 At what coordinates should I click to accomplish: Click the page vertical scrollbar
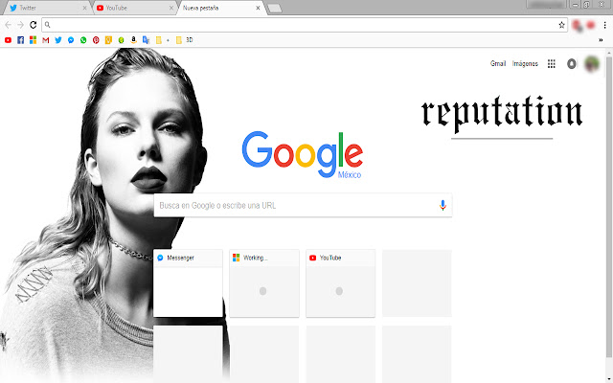[x=609, y=207]
